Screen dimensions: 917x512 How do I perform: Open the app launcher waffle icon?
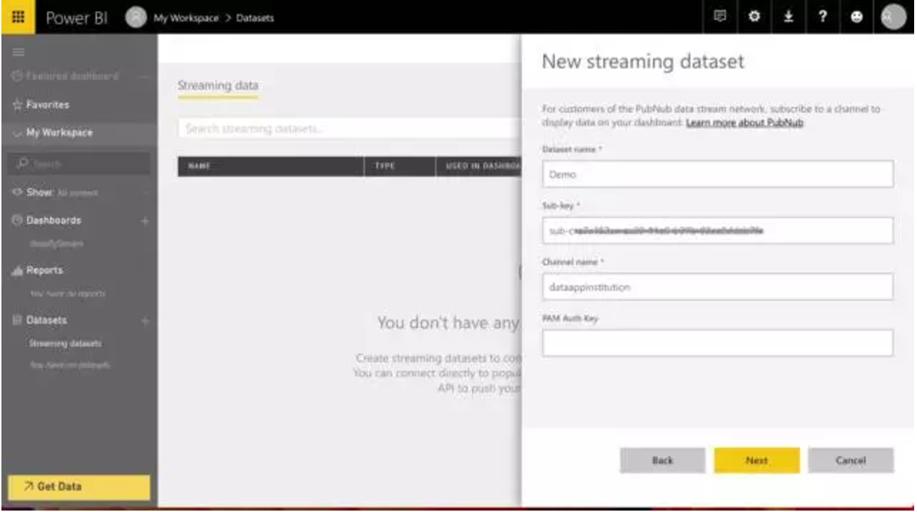pyautogui.click(x=19, y=17)
